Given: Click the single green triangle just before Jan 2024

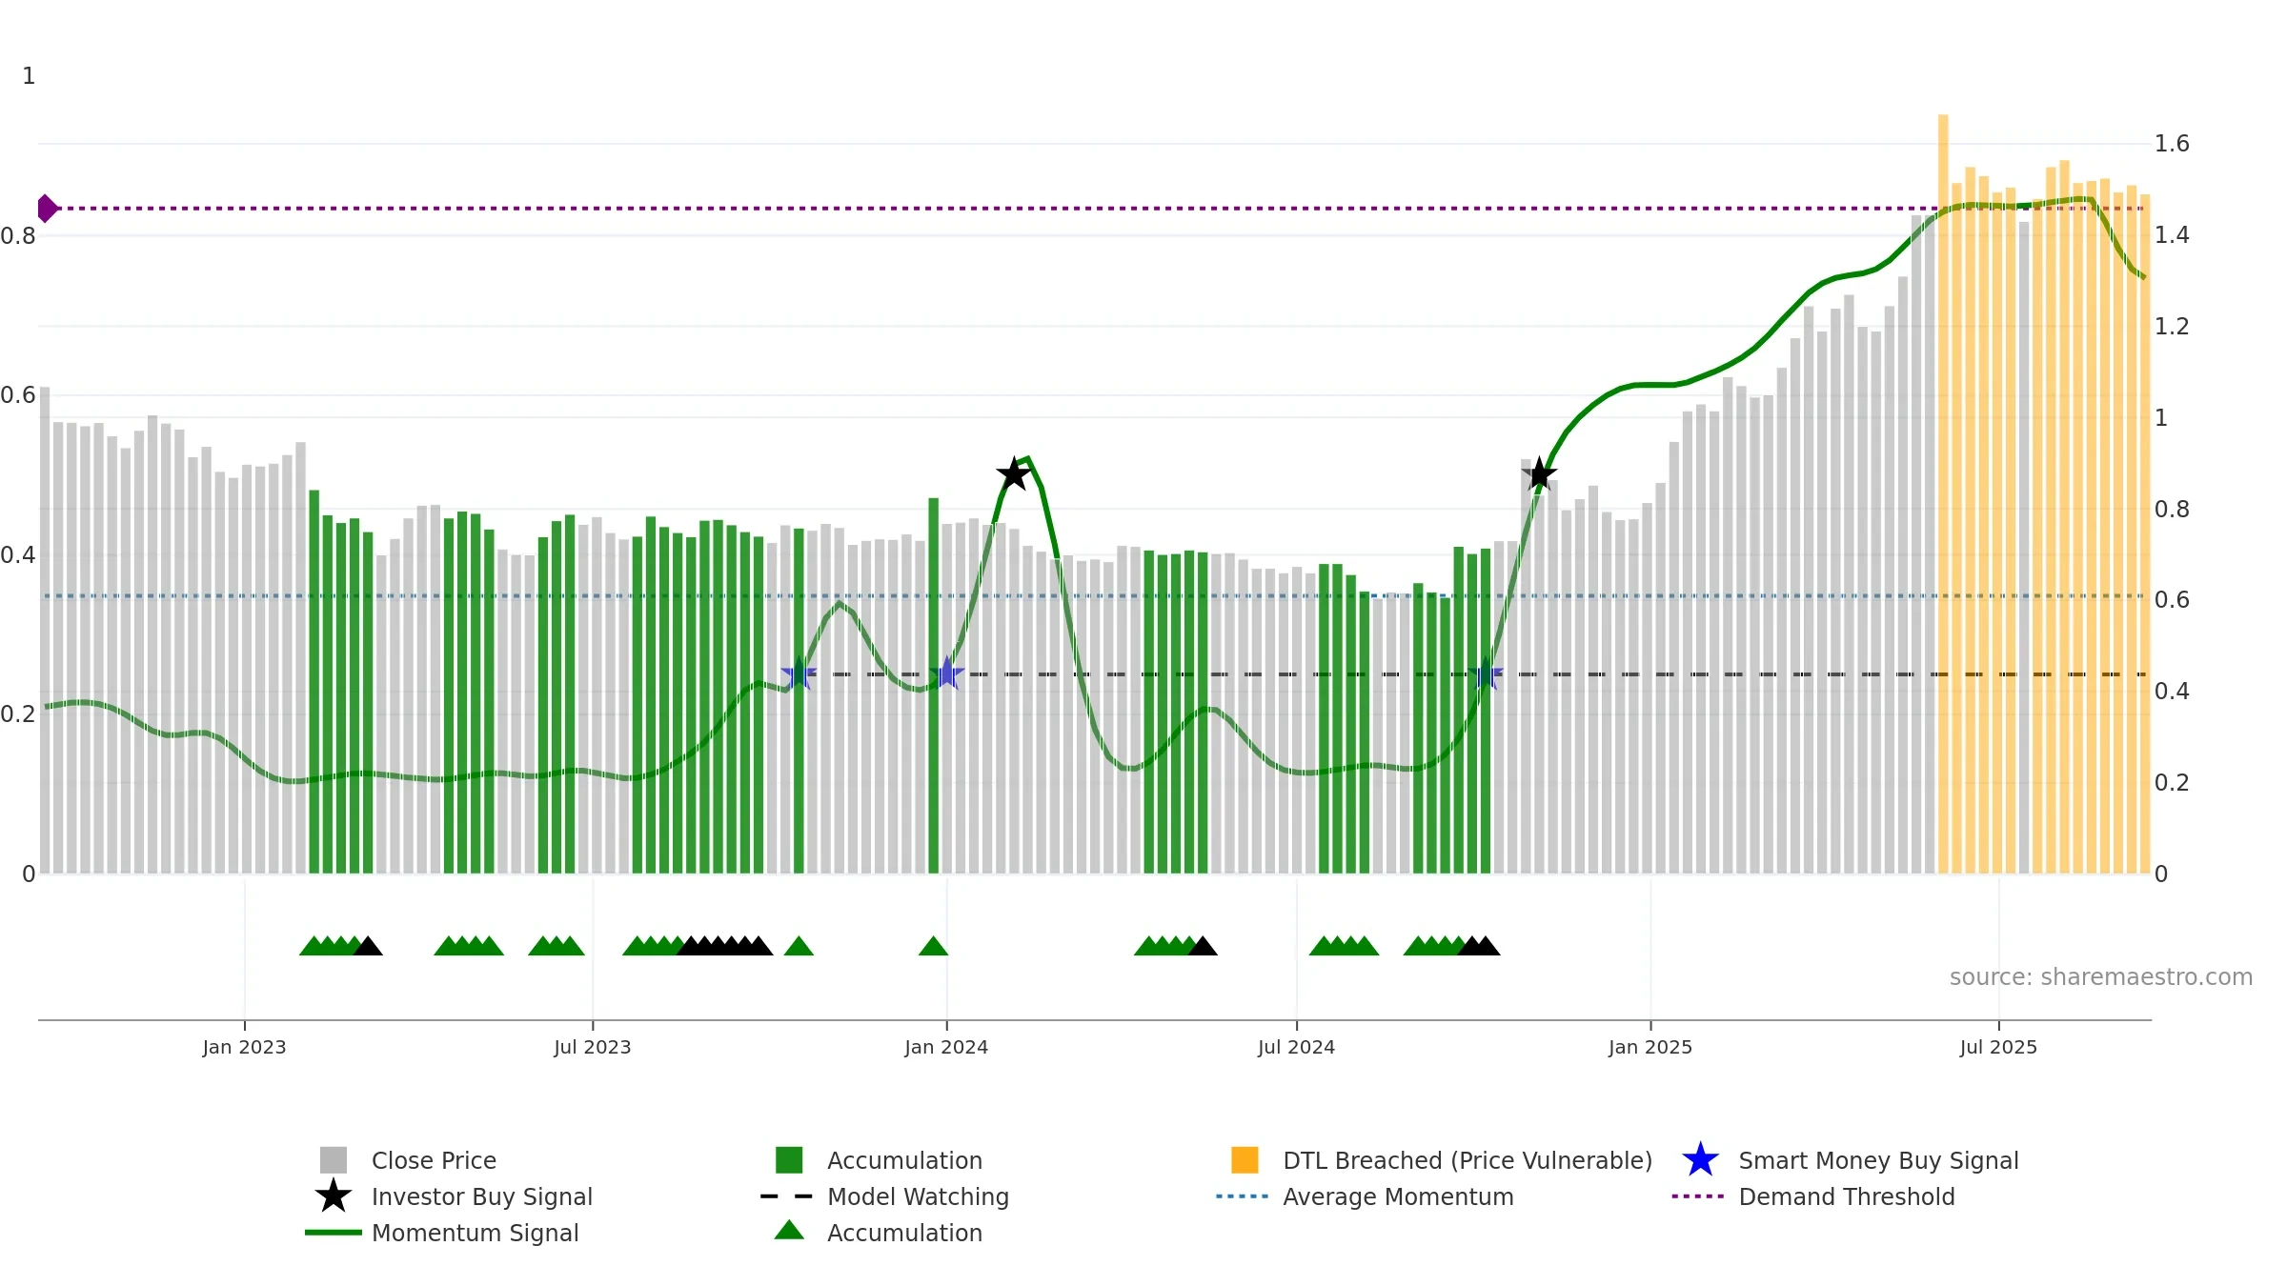Looking at the screenshot, I should click(x=933, y=946).
